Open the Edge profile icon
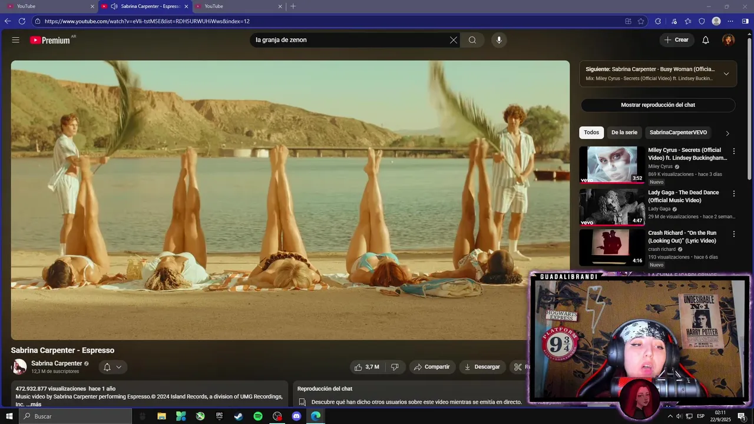Screen dimensions: 754x424 (716, 21)
